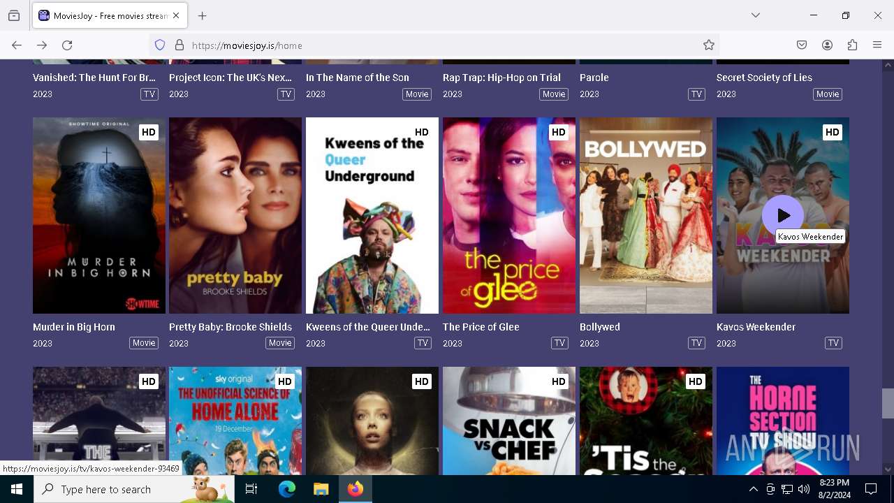Click the TV badge under Bollywed

(696, 343)
